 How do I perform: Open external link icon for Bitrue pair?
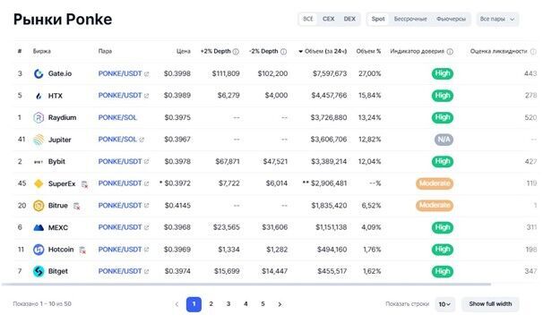click(146, 206)
